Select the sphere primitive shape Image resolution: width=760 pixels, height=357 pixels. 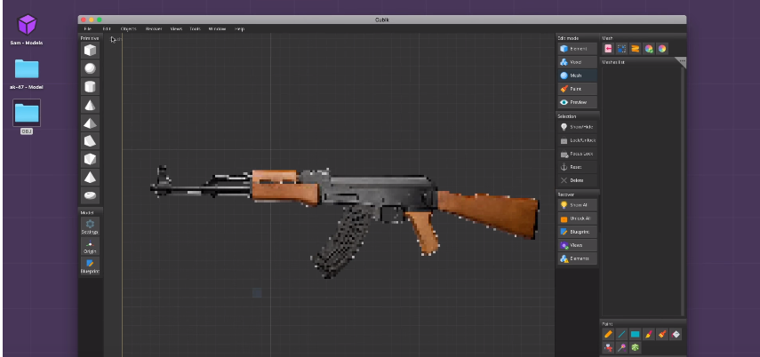(x=90, y=68)
